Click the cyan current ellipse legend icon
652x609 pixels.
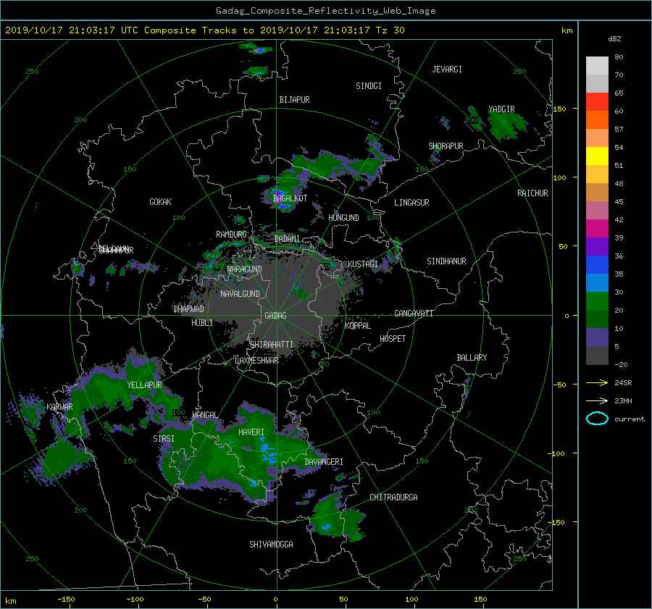(x=597, y=419)
